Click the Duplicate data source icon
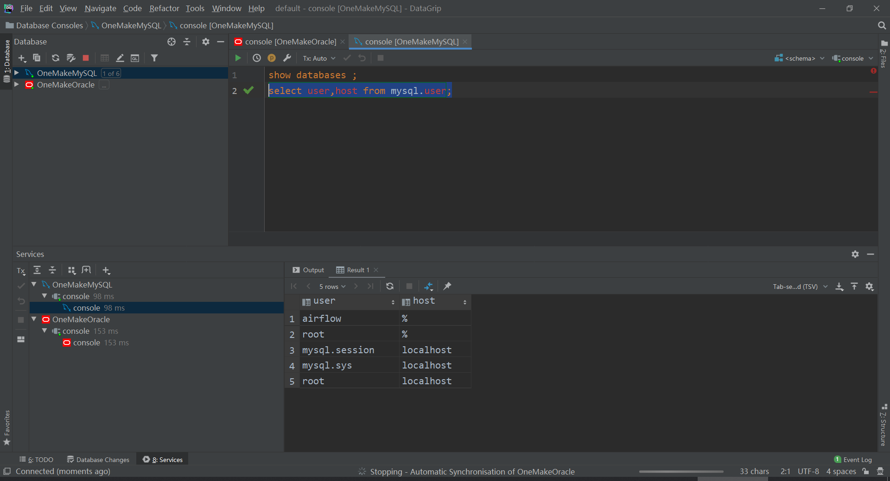This screenshot has height=481, width=890. point(37,58)
